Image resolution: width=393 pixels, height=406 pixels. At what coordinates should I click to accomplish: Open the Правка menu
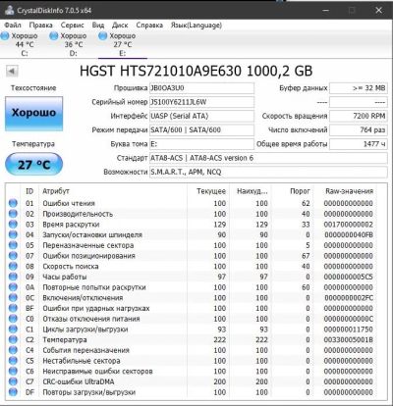pyautogui.click(x=40, y=25)
